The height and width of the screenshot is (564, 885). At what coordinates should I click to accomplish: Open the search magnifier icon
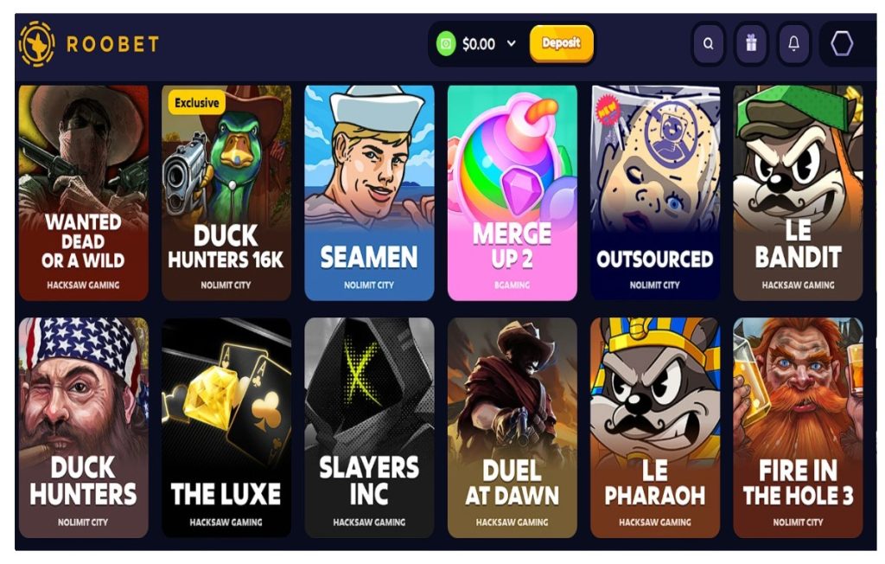pyautogui.click(x=709, y=43)
